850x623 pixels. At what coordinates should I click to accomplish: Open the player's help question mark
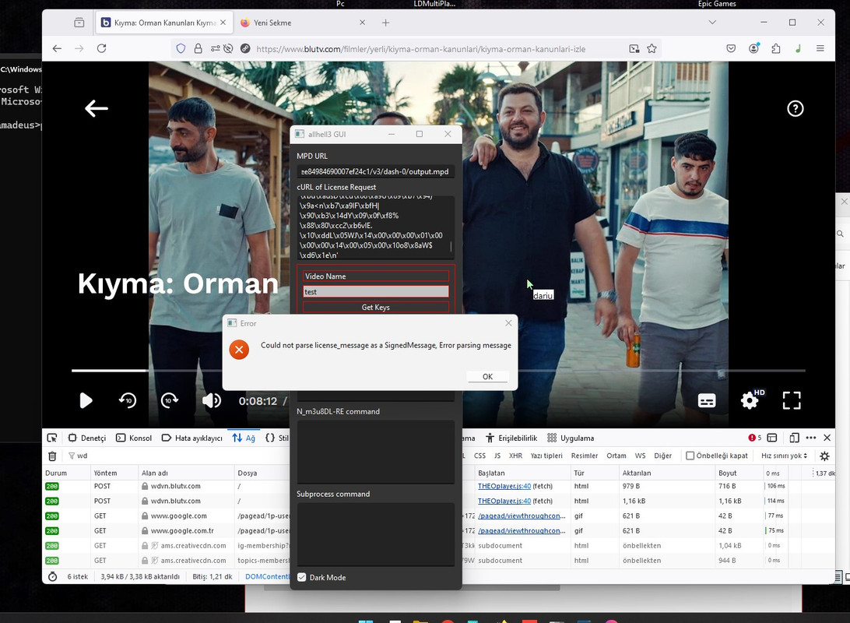click(x=795, y=108)
